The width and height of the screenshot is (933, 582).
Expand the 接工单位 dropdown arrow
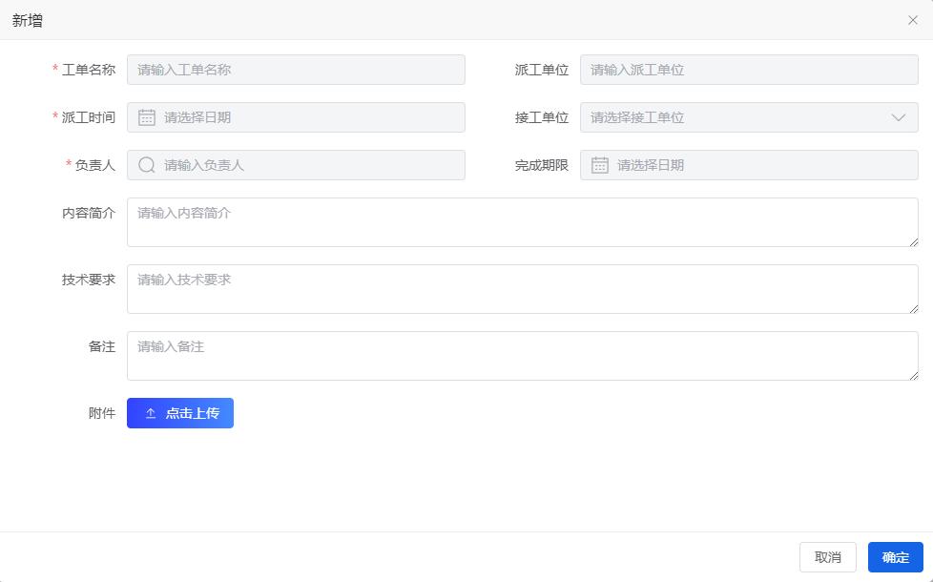898,117
